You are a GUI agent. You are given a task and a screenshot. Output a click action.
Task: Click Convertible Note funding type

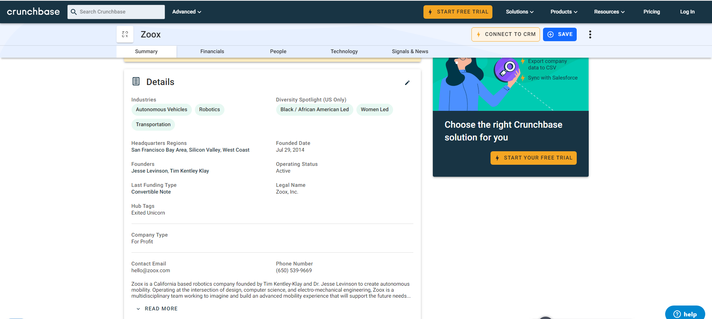(x=151, y=192)
